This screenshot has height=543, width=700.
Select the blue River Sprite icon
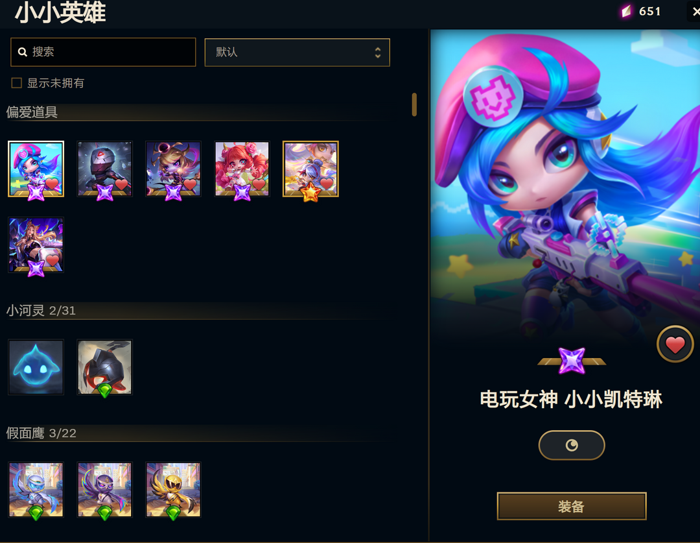(36, 367)
